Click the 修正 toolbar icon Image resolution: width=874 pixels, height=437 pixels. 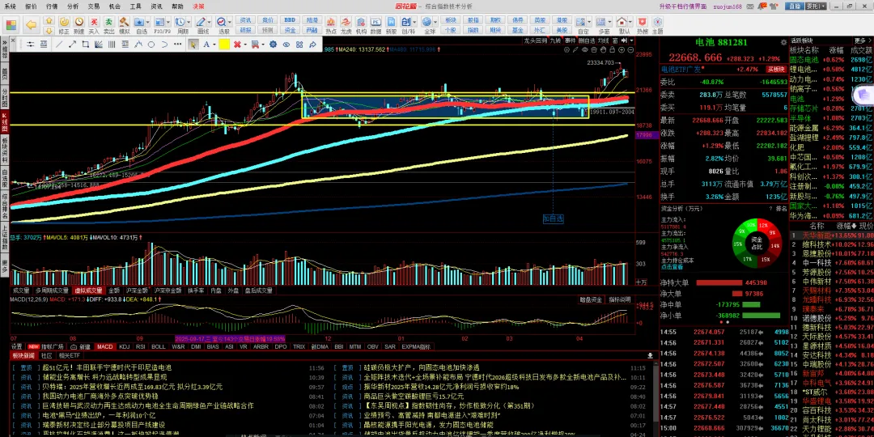pos(64,21)
